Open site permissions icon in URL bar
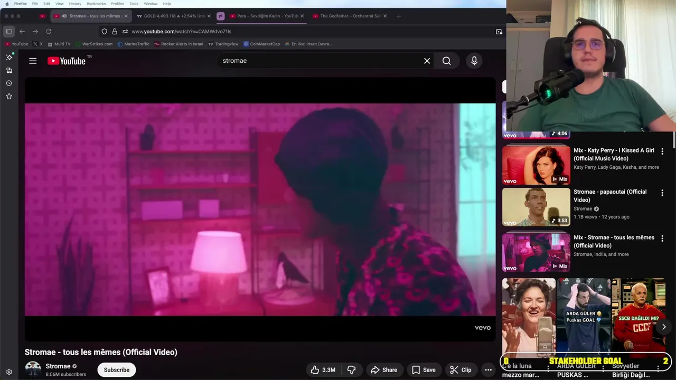Screen dimensions: 676x380 [x=125, y=32]
